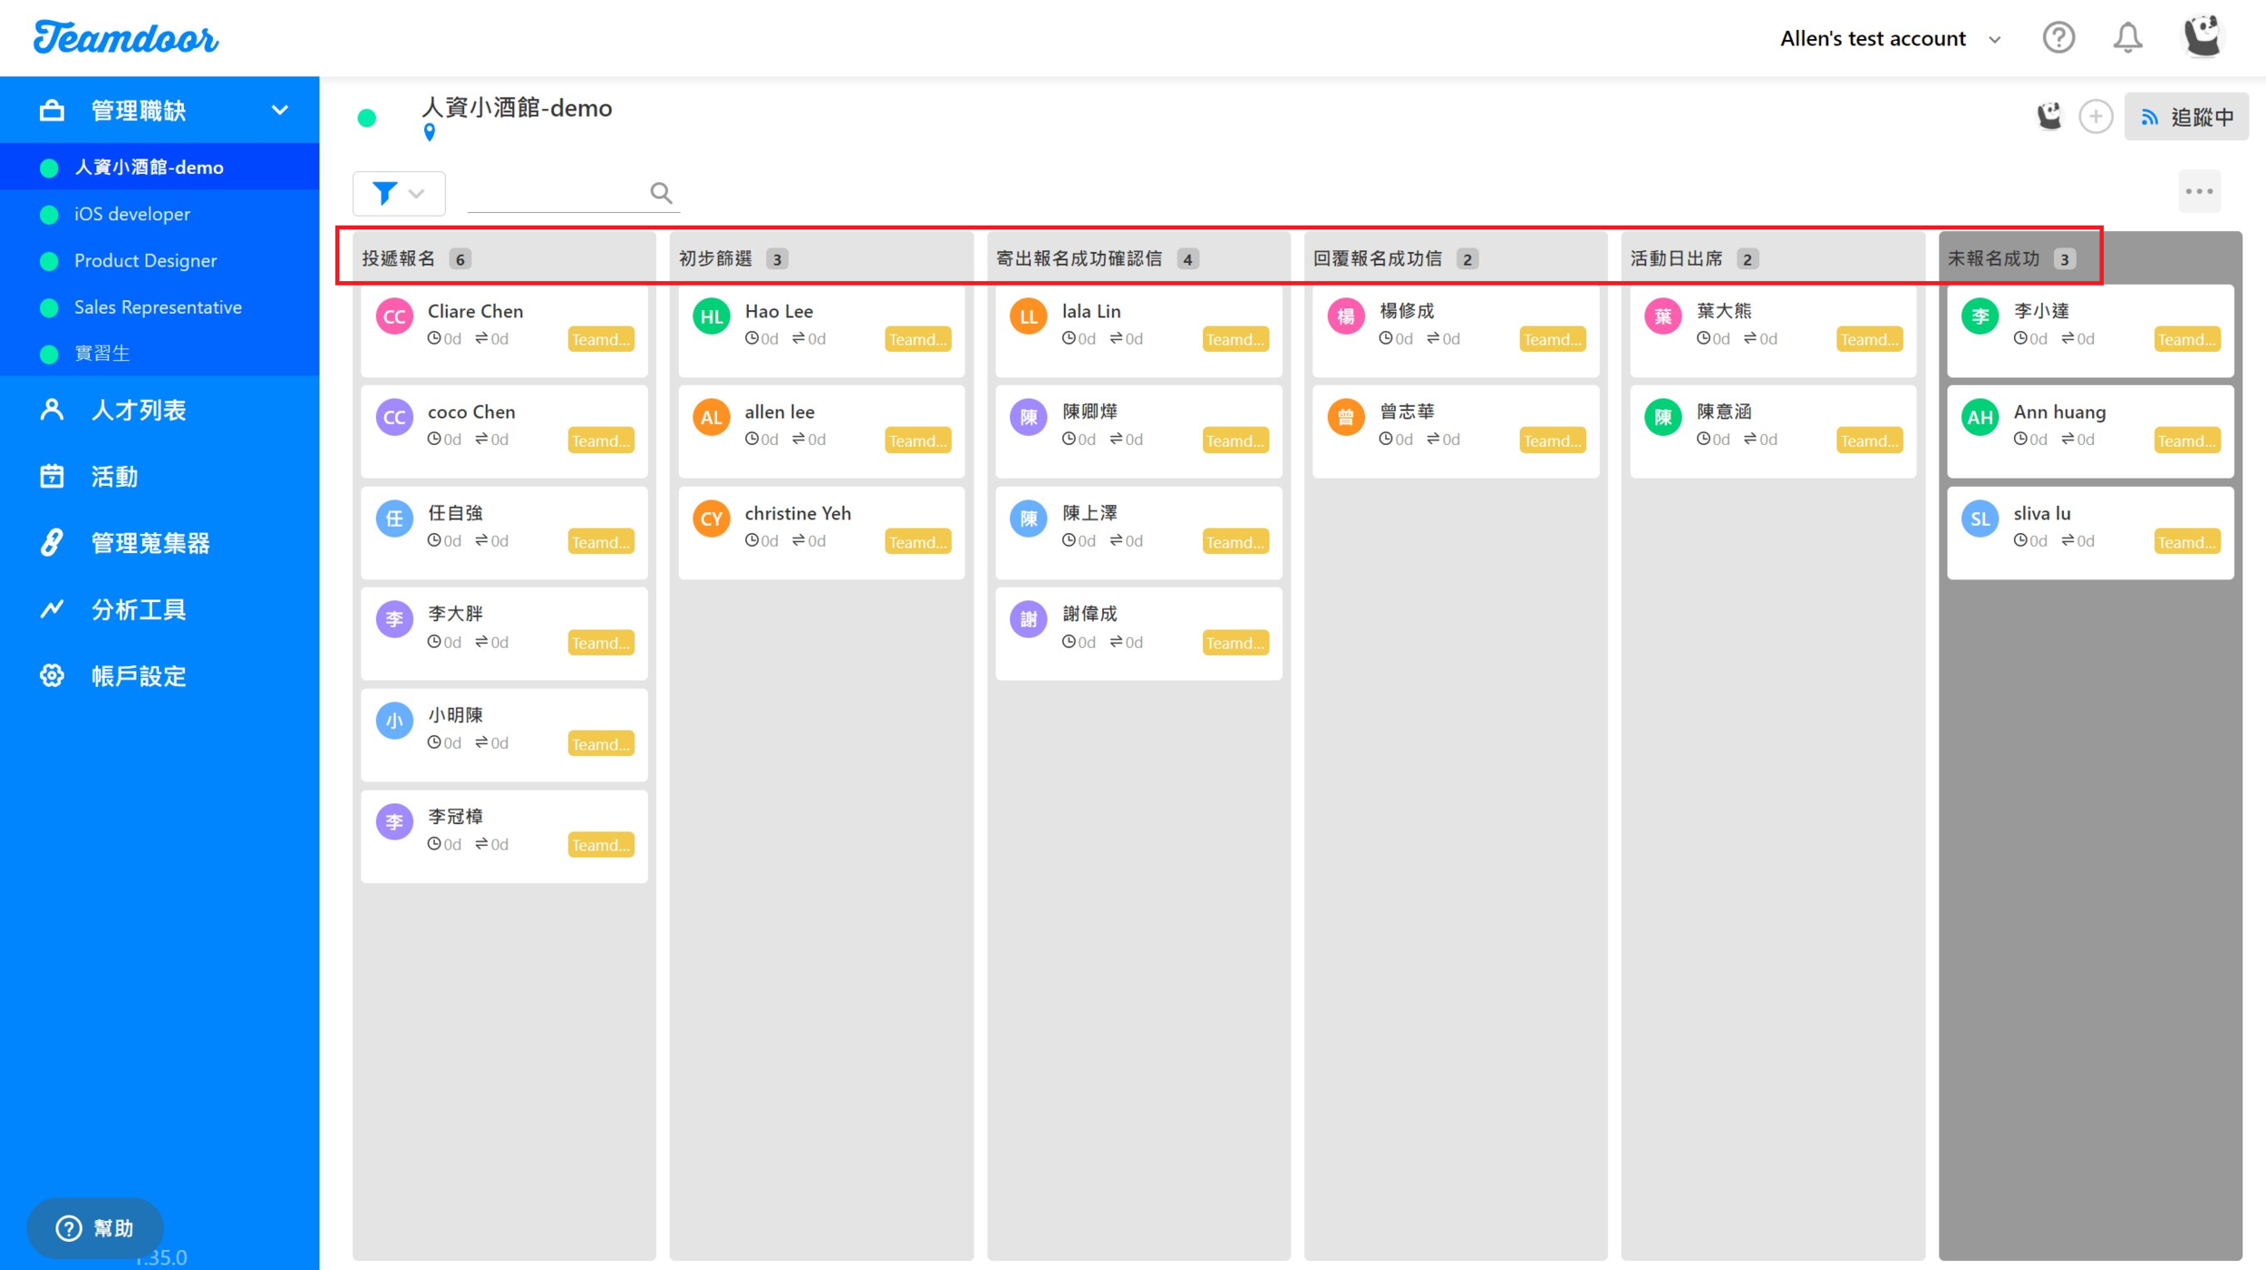Toggle the 追蹤中 follow button
2266x1270 pixels.
pos(2185,117)
